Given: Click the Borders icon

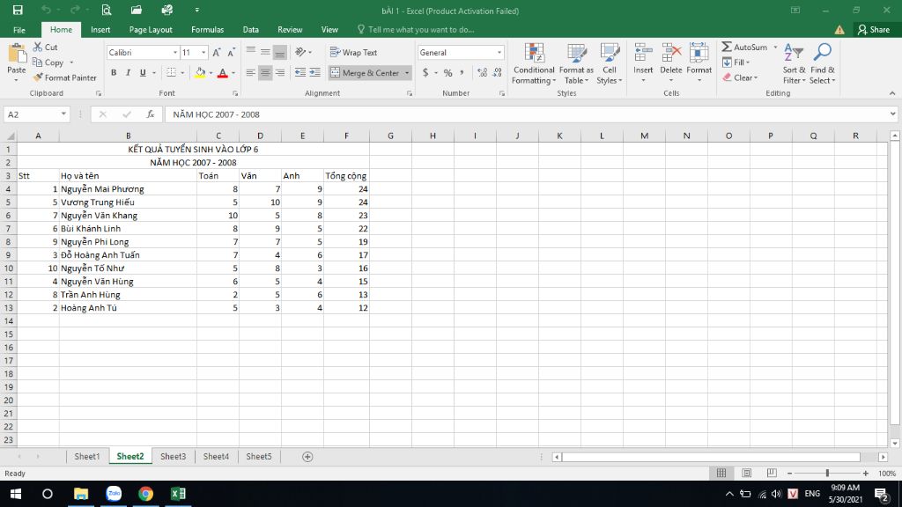Looking at the screenshot, I should click(171, 72).
